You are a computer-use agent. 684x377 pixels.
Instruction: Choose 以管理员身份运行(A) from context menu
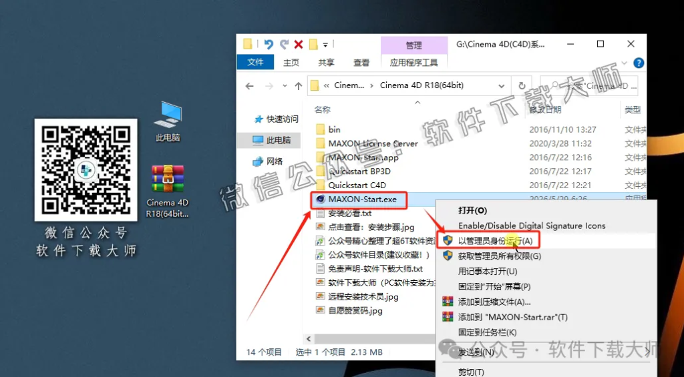(546, 241)
